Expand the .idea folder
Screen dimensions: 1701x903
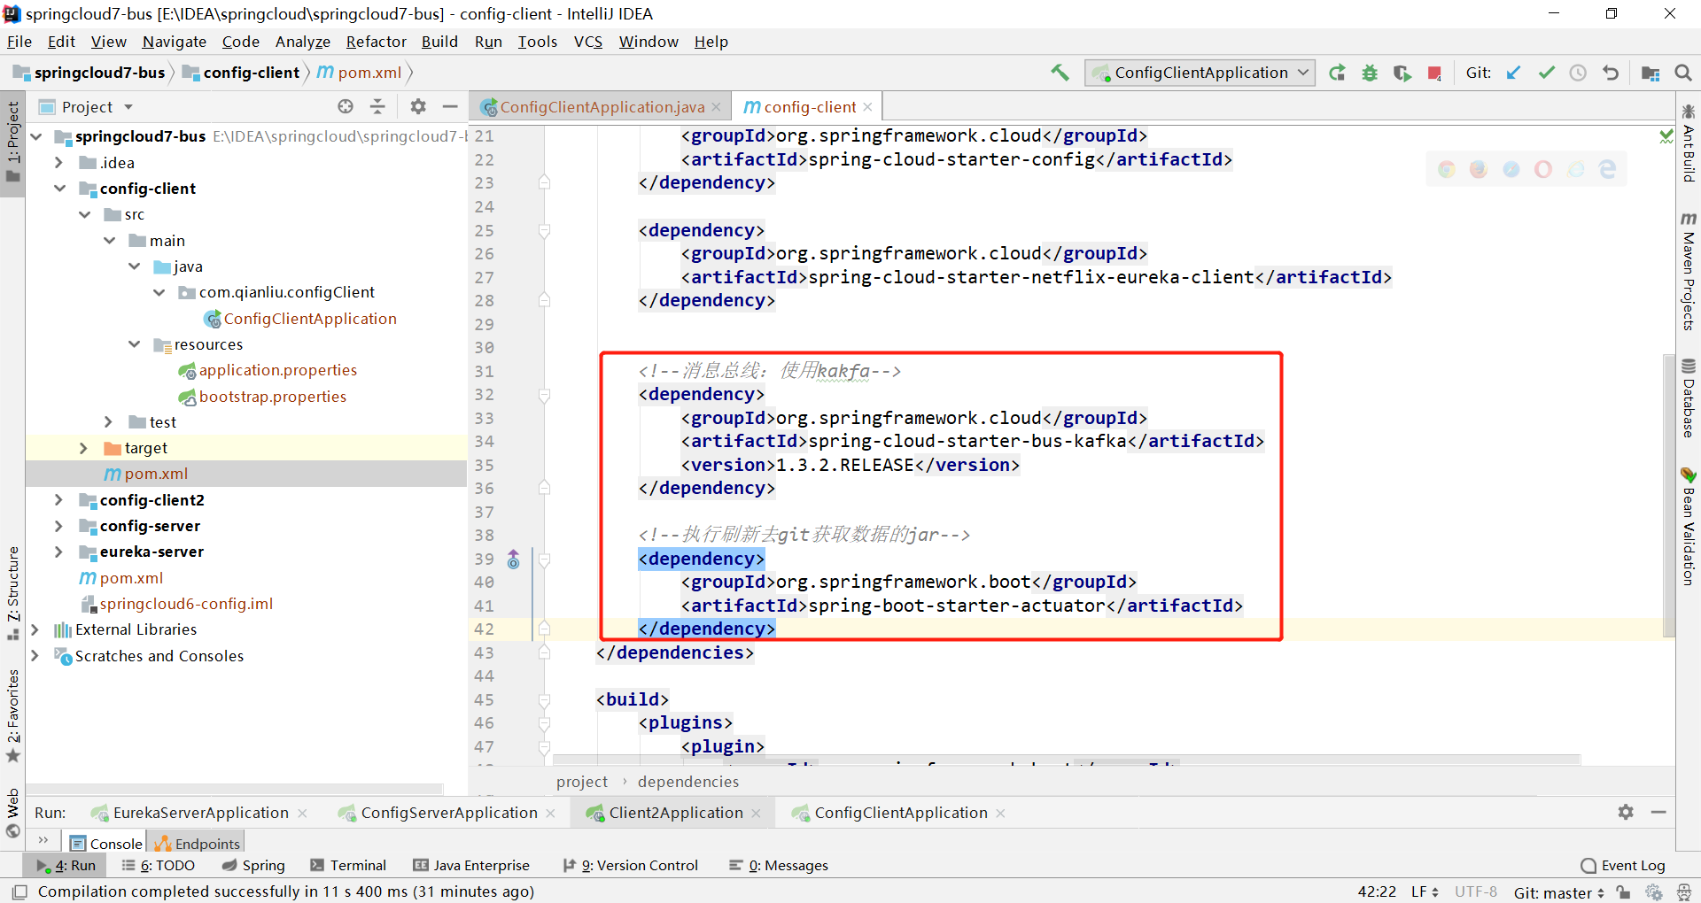click(x=59, y=163)
